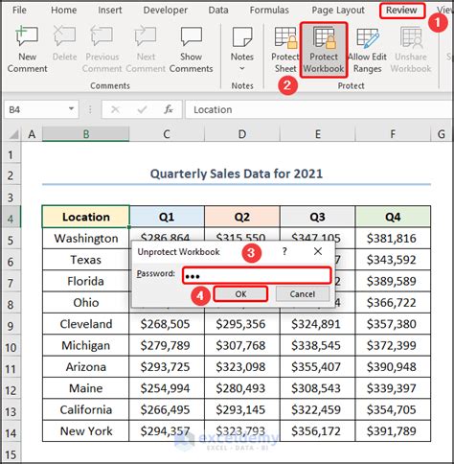Click the Insert Function fx icon

point(169,109)
